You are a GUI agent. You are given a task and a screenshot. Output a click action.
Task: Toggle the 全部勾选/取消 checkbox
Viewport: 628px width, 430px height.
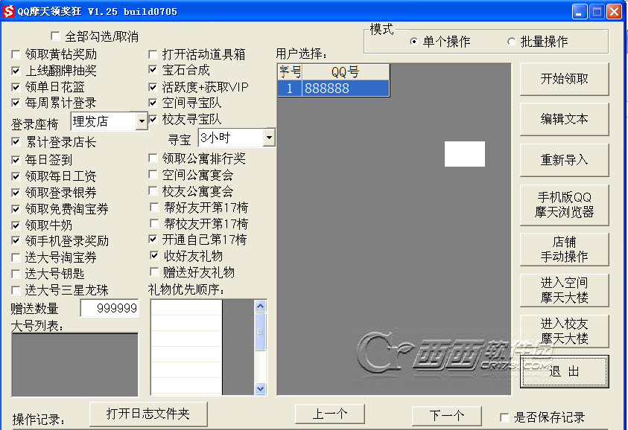55,36
